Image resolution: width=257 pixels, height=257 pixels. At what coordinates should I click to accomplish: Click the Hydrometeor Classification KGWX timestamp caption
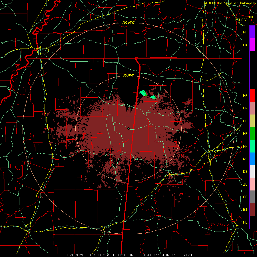pos(129,255)
